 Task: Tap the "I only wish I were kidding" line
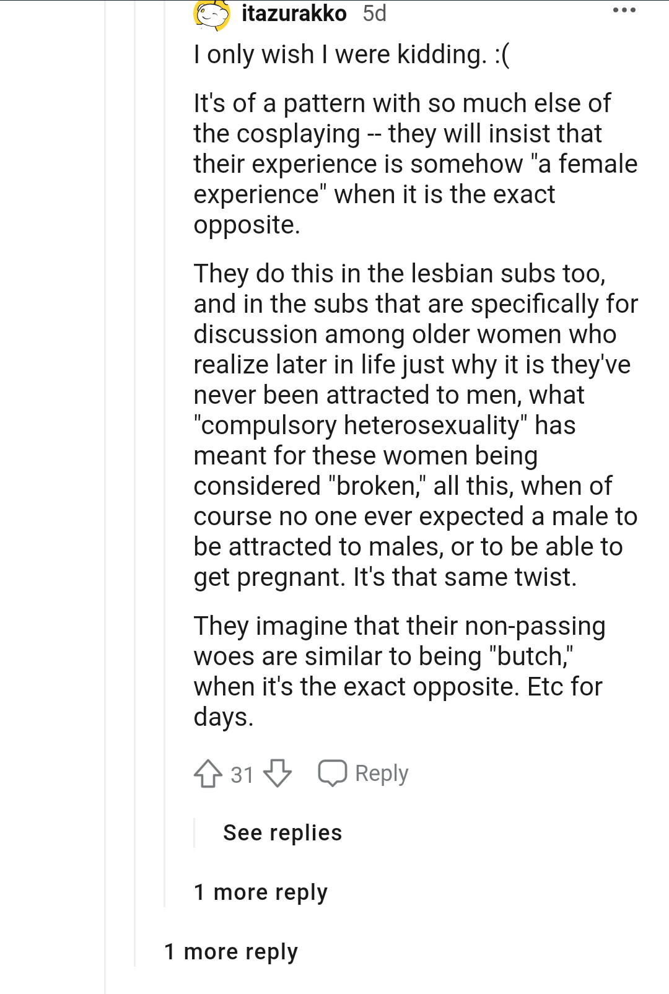pos(351,54)
